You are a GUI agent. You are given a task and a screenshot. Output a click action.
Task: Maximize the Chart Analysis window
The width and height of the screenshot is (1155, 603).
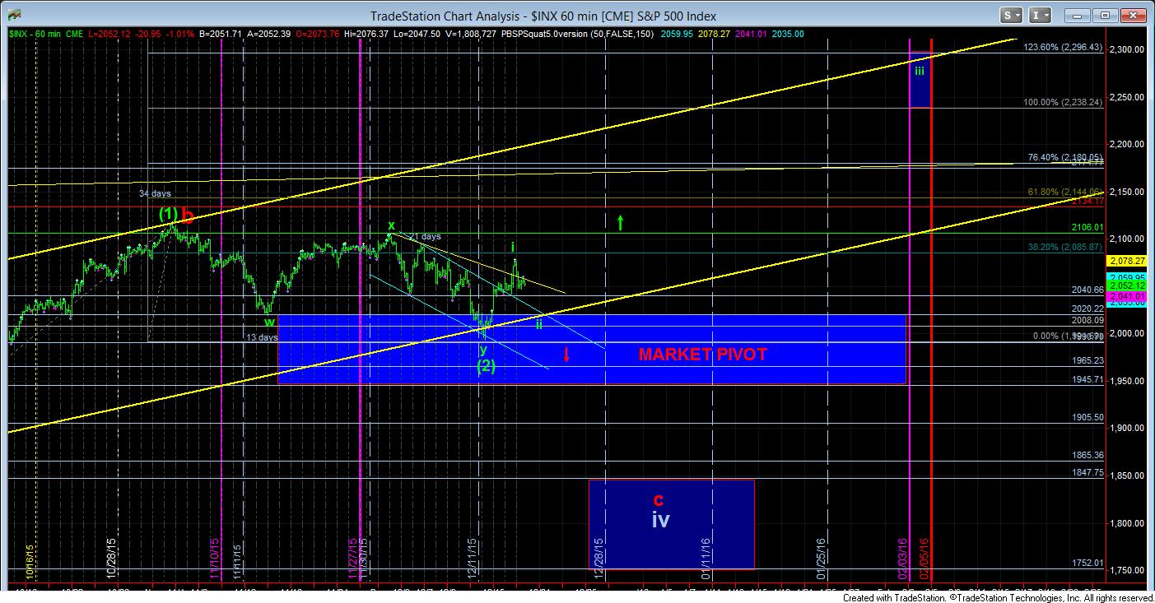click(1105, 15)
